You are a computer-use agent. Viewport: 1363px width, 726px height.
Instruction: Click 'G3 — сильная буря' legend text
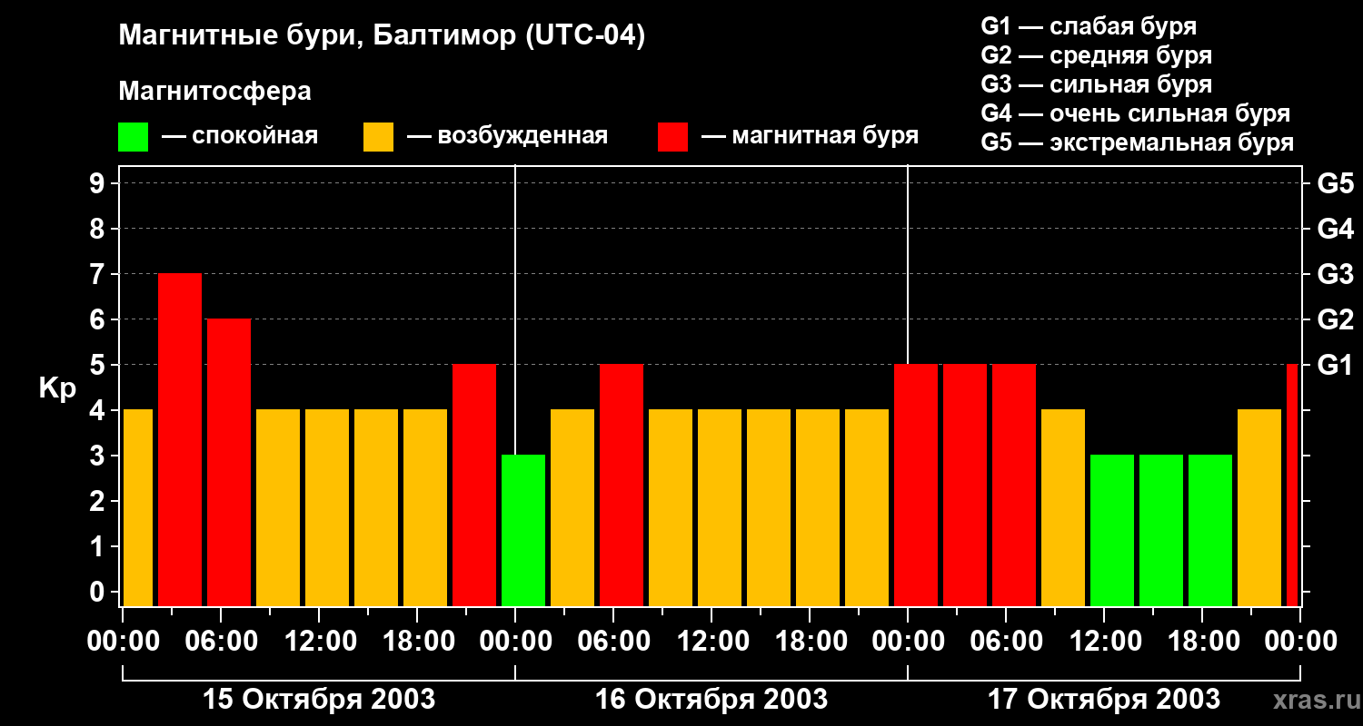[x=1096, y=84]
